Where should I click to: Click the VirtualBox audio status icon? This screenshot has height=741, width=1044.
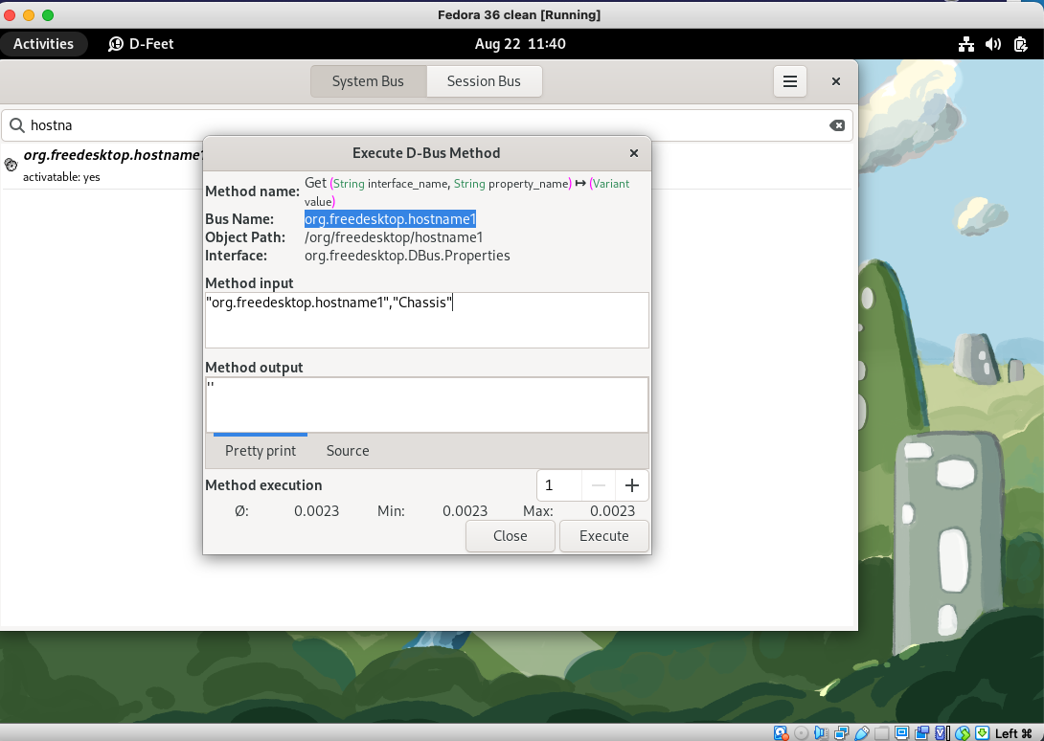821,733
